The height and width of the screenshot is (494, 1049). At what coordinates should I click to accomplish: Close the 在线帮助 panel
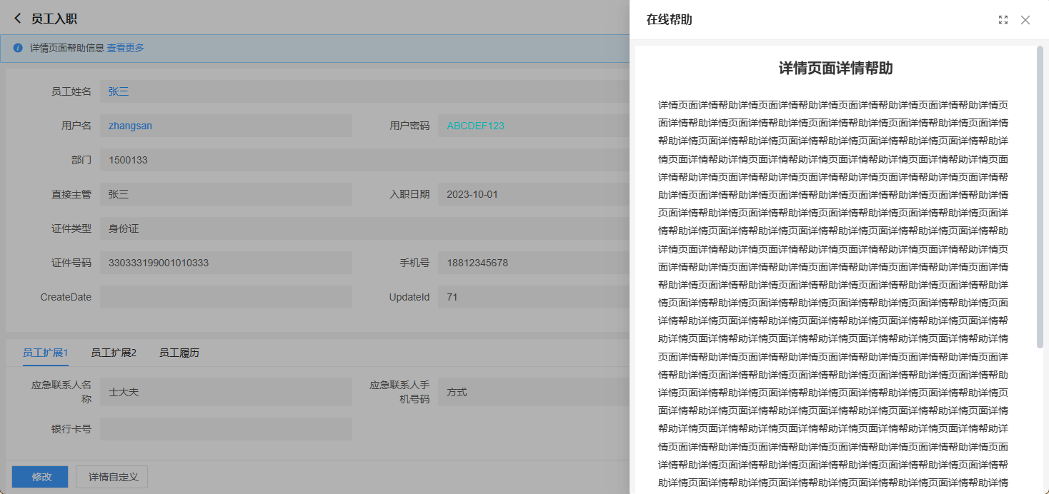(1025, 20)
